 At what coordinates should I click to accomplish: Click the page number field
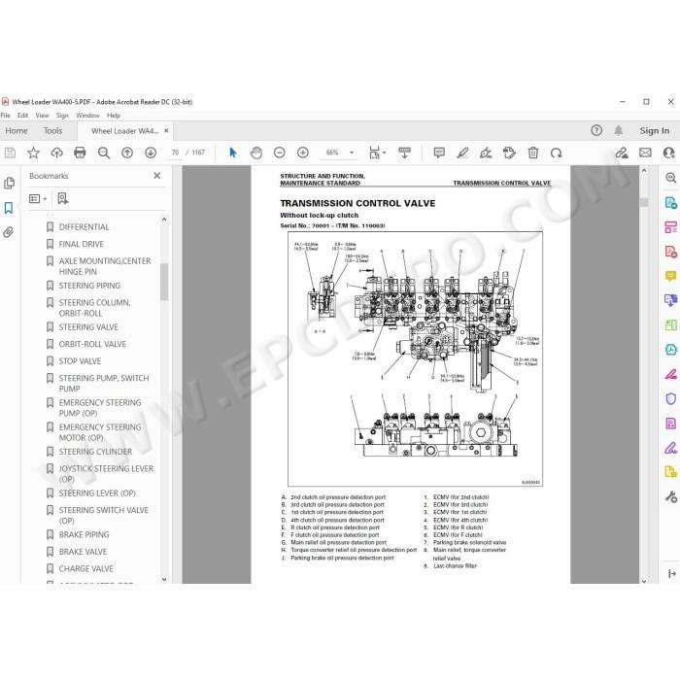click(x=175, y=153)
